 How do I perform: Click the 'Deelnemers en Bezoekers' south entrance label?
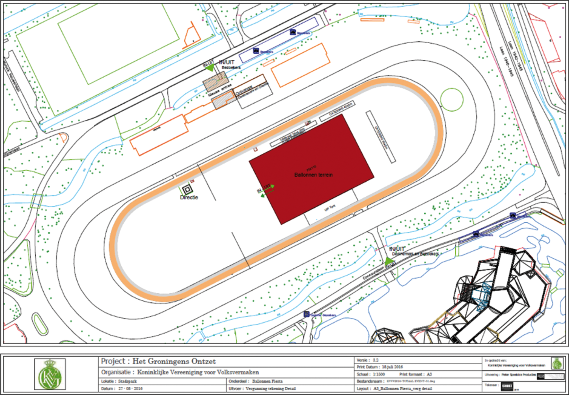click(415, 254)
